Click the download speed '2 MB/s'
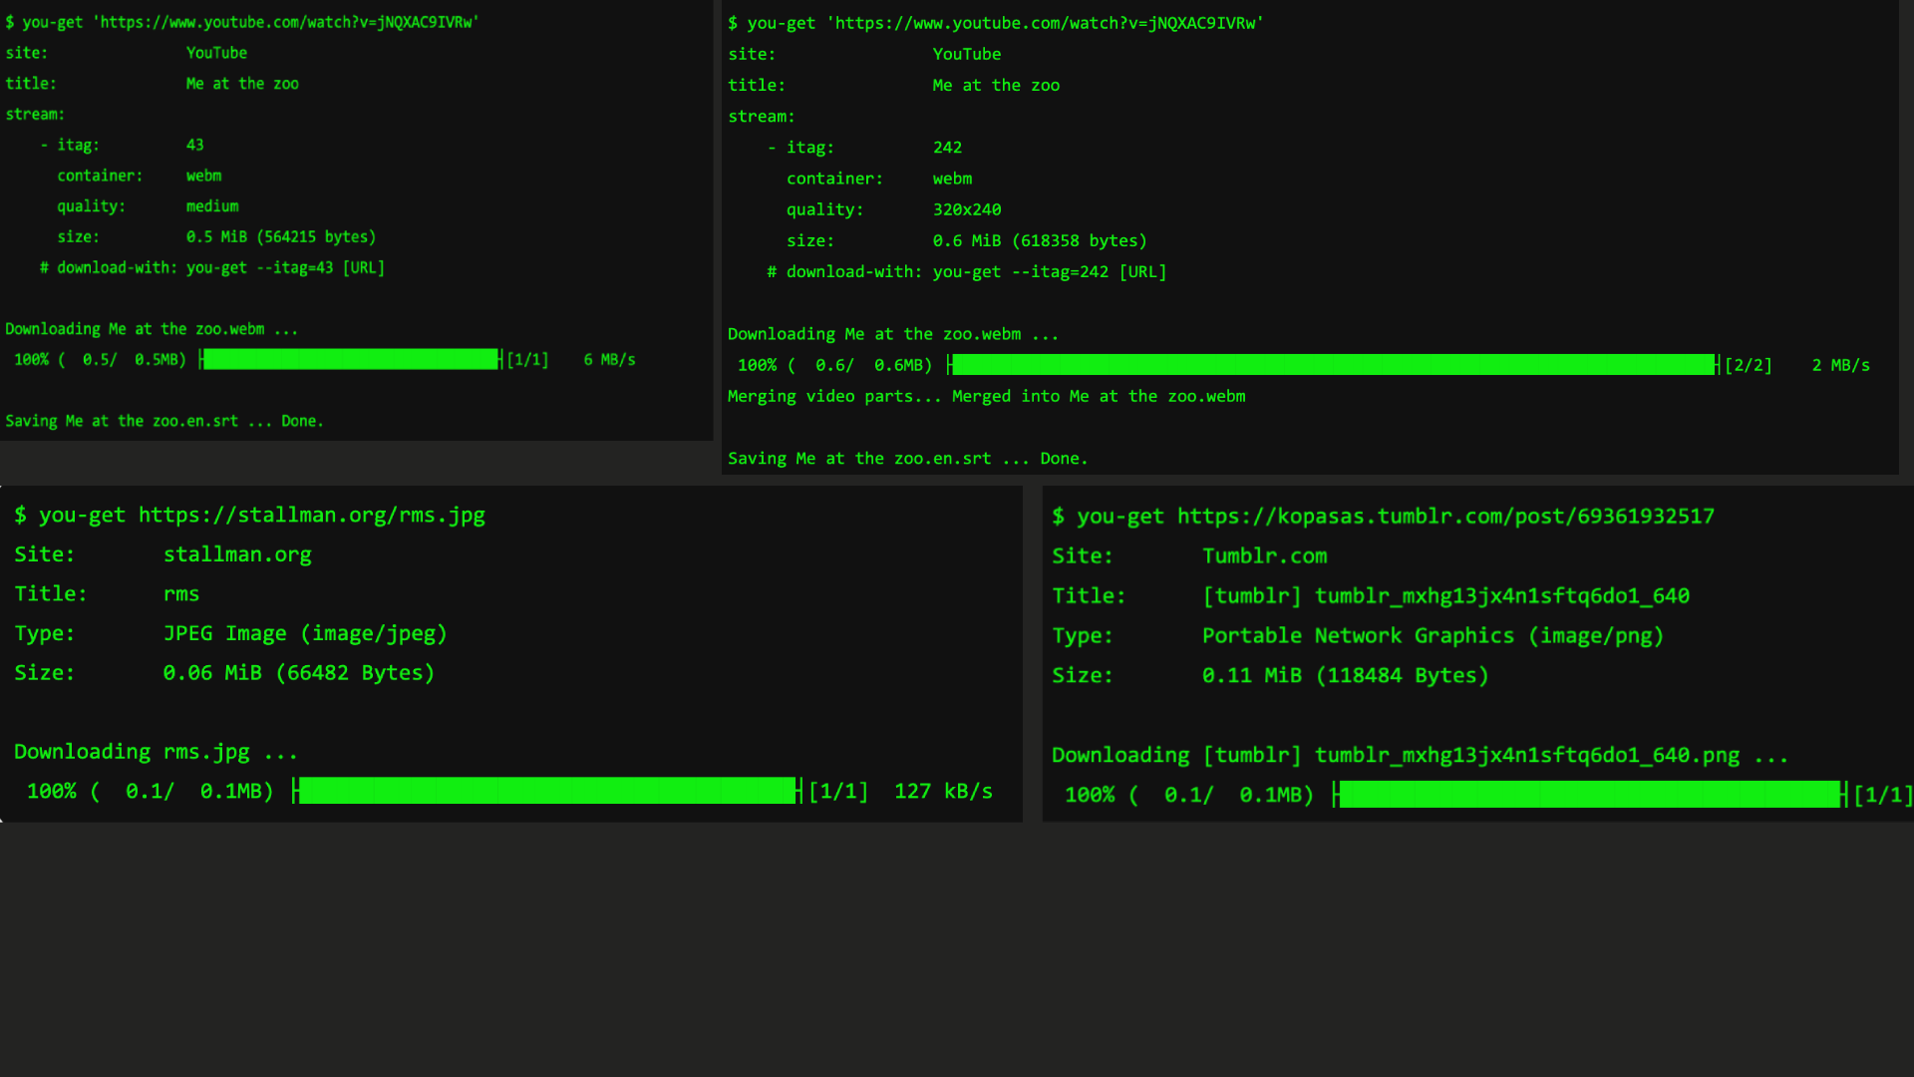 point(1840,365)
